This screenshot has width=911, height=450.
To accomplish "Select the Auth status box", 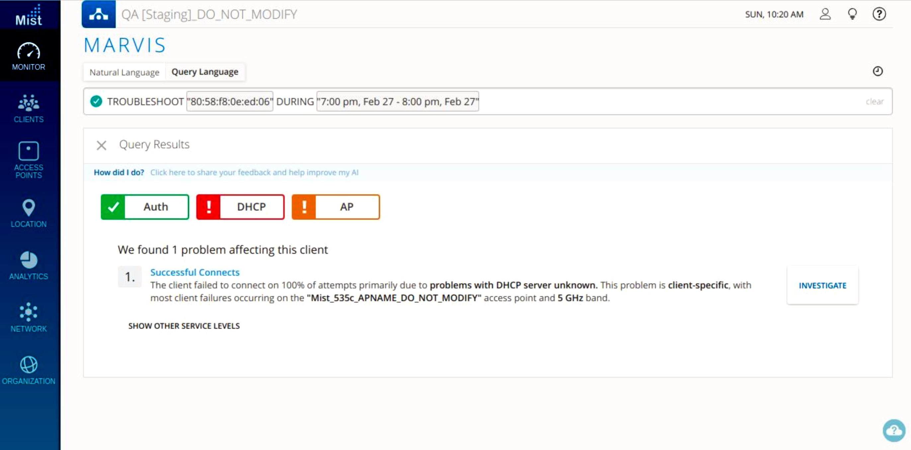I will click(x=145, y=207).
